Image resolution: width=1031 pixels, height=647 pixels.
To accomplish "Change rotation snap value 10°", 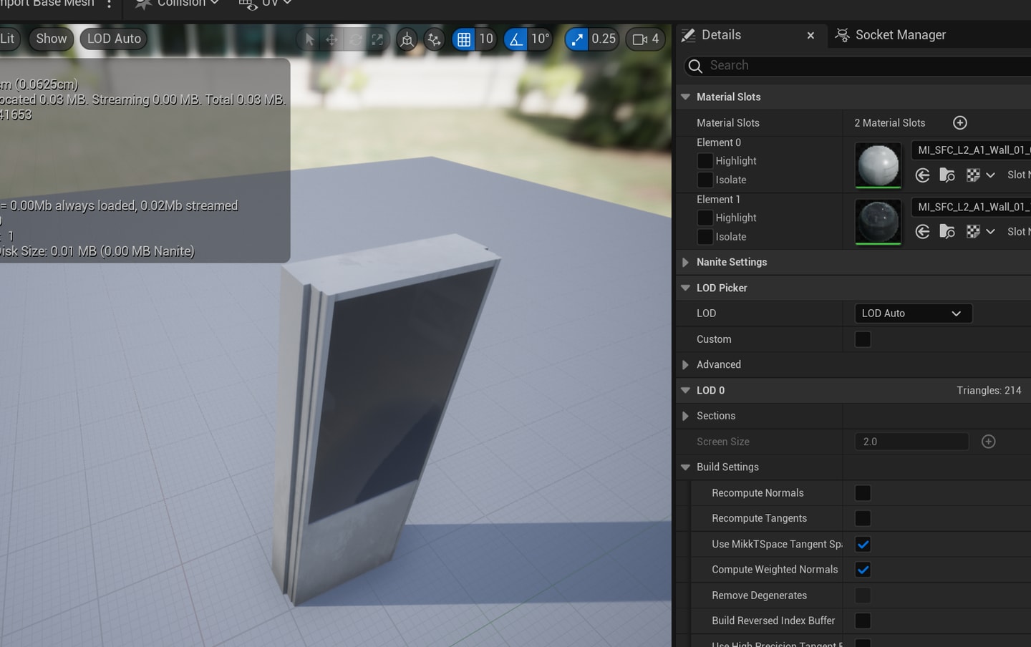I will pyautogui.click(x=540, y=39).
